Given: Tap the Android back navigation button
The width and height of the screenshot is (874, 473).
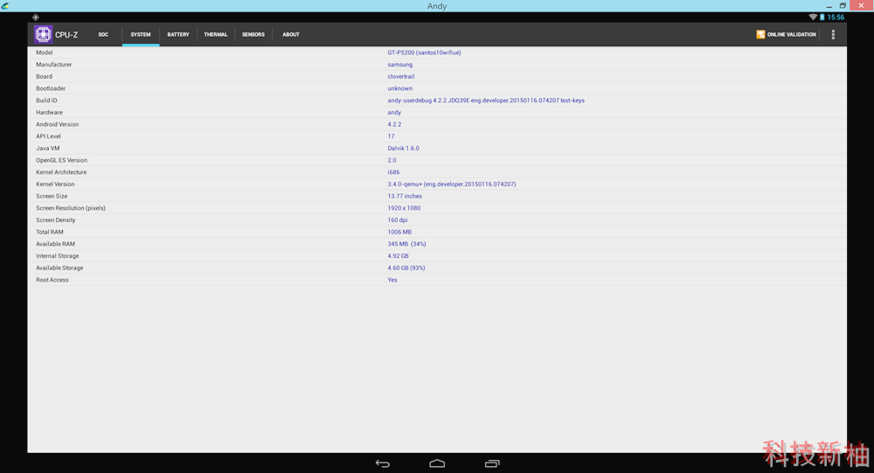Looking at the screenshot, I should 383,463.
